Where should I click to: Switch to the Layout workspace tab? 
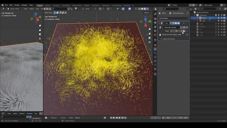click(x=39, y=6)
